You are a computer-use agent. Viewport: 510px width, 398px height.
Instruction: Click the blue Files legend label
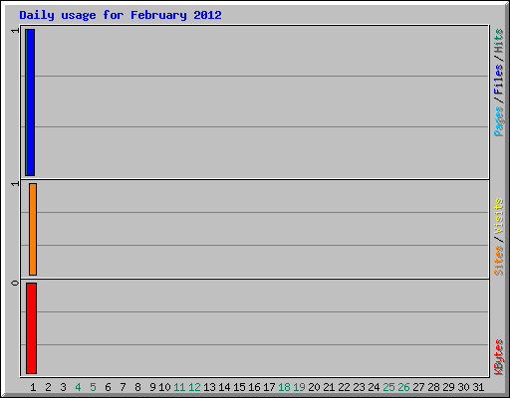pos(498,80)
